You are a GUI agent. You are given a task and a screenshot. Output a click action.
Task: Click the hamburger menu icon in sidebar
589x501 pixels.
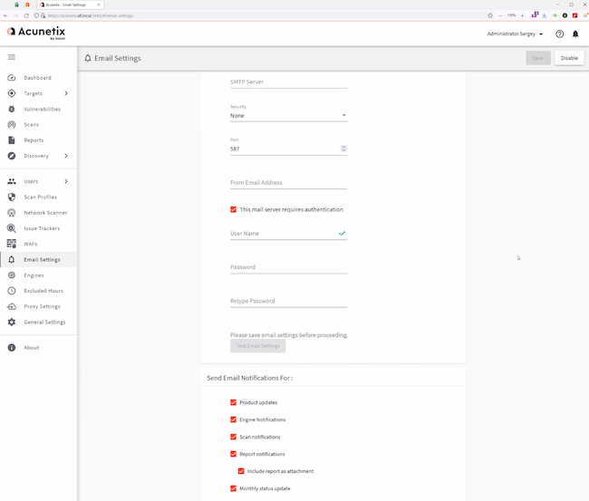pos(12,57)
